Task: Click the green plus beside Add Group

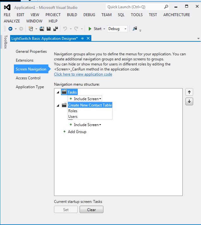Action: [x=64, y=131]
